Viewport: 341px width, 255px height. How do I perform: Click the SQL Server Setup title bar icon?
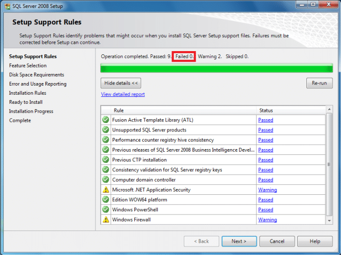pos(7,6)
